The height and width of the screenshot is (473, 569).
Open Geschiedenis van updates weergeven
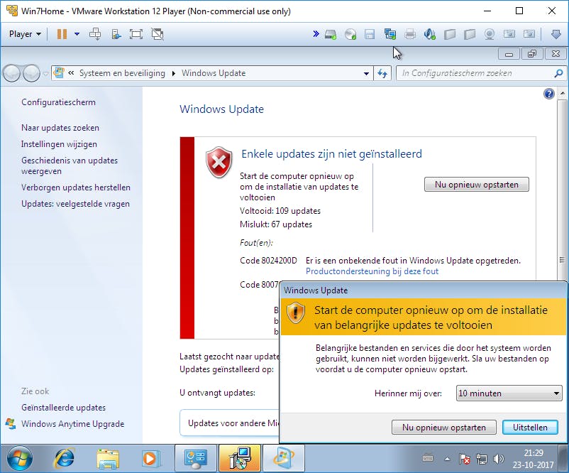(x=70, y=165)
